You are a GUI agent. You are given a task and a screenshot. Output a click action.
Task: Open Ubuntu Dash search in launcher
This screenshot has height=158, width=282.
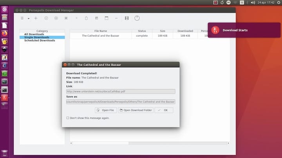coord(4,9)
